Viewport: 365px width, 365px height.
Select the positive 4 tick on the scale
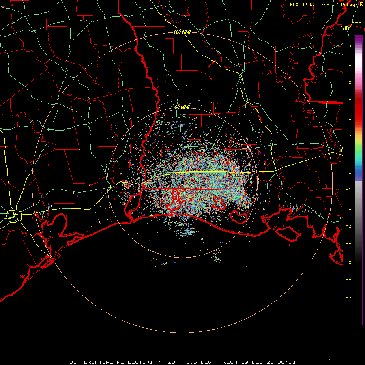coord(350,100)
